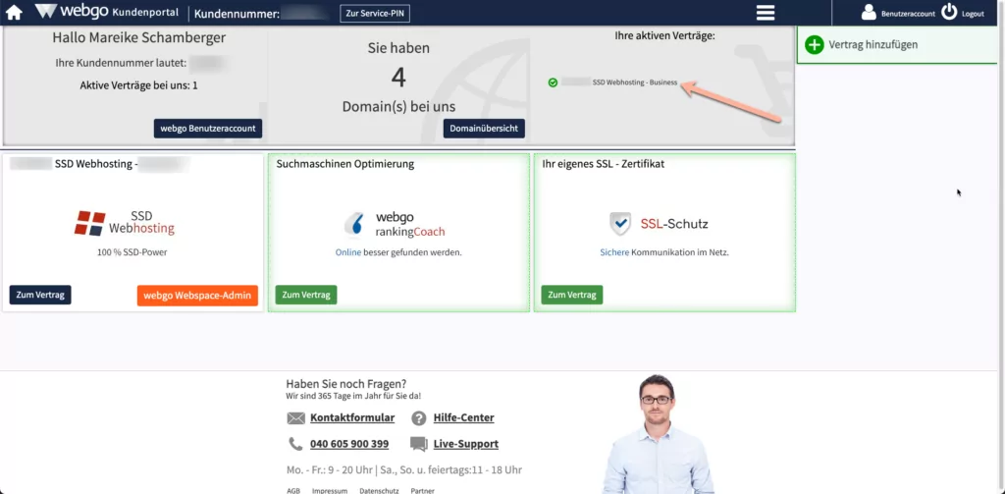The image size is (1005, 494).
Task: Click Aktive Verträge bei uns: 1
Action: pyautogui.click(x=139, y=85)
